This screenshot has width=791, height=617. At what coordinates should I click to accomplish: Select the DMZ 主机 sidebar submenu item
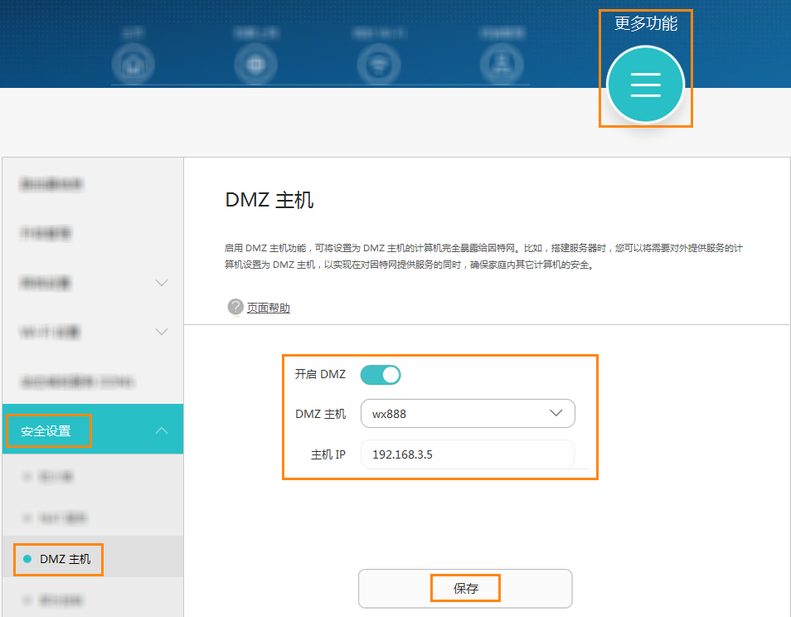pos(93,558)
